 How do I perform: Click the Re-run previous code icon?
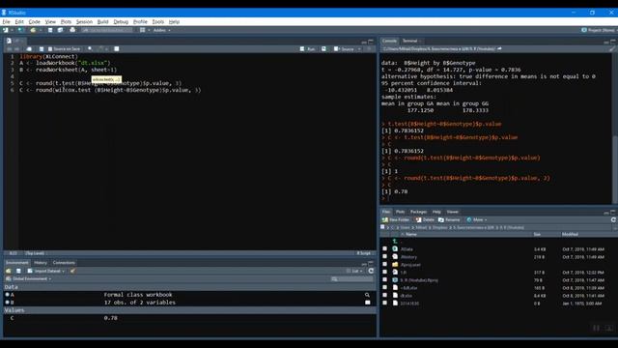(323, 49)
